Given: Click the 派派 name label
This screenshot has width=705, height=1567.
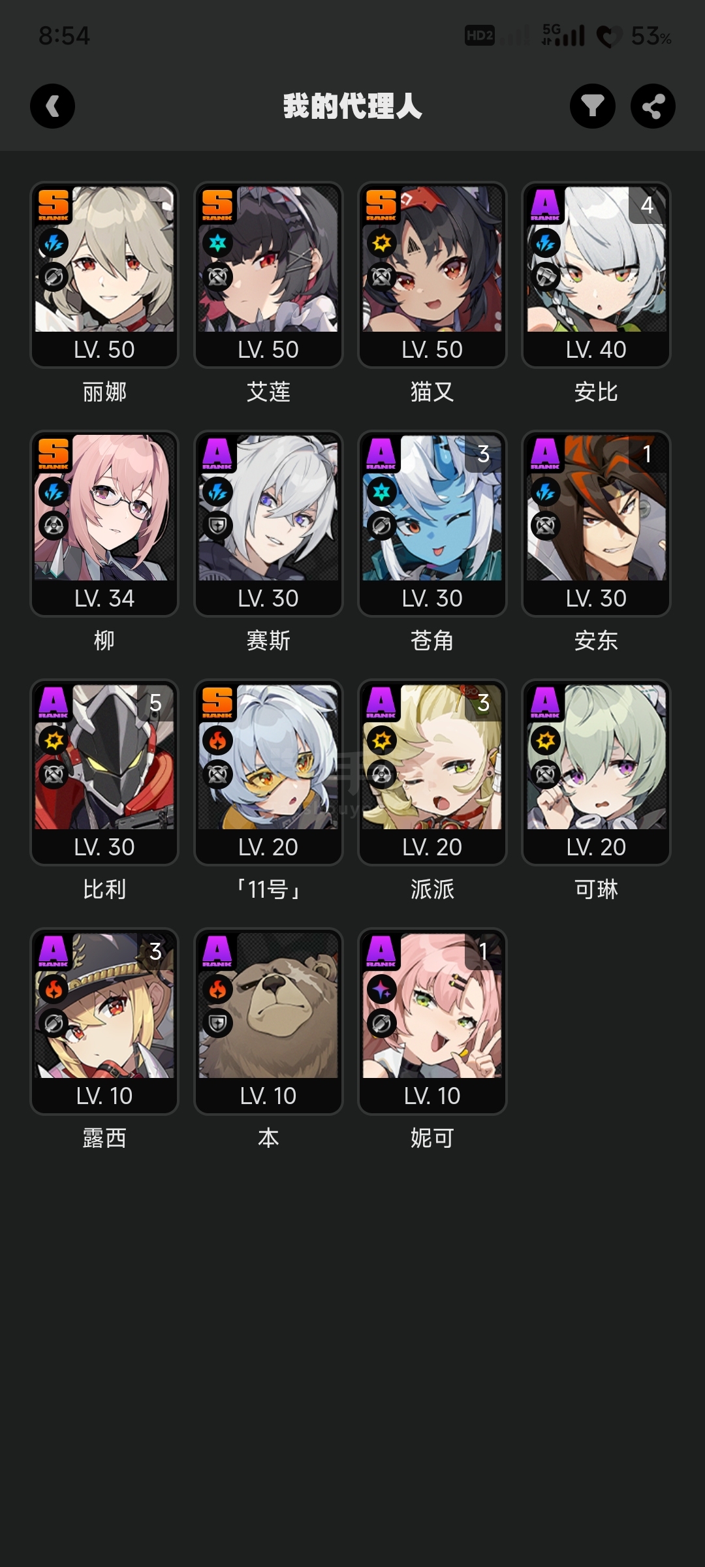Looking at the screenshot, I should point(432,889).
